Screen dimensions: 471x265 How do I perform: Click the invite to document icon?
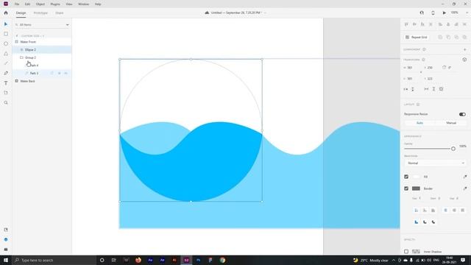pyautogui.click(x=422, y=13)
